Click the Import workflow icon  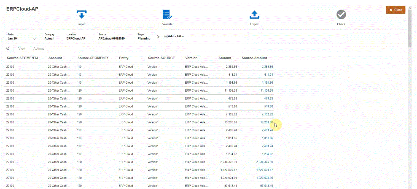[x=82, y=15]
